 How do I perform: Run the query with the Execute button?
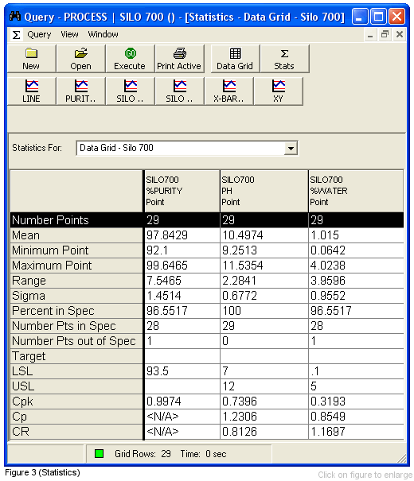coord(130,58)
